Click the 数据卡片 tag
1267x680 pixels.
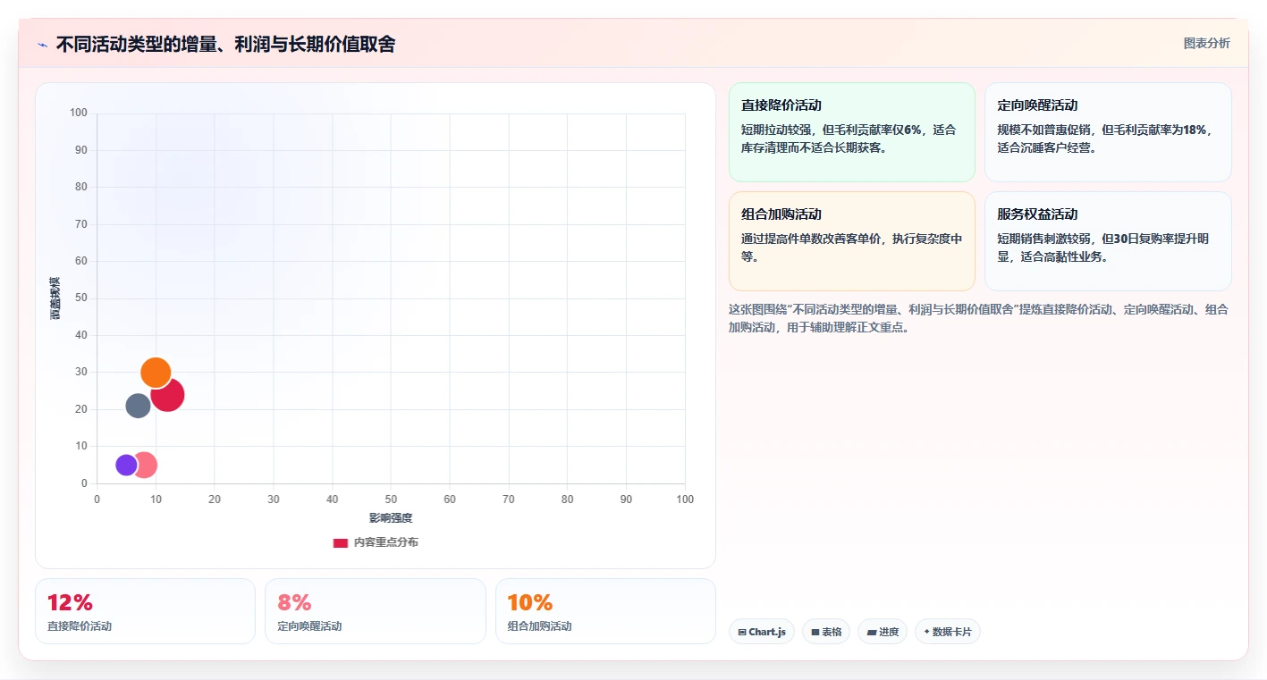[x=948, y=632]
